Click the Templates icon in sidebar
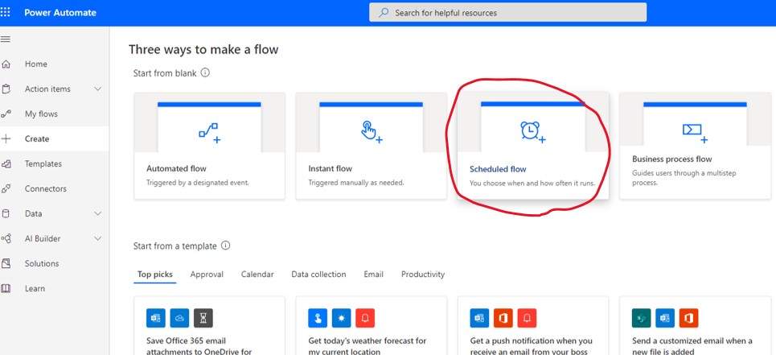Image resolution: width=776 pixels, height=355 pixels. pos(6,164)
